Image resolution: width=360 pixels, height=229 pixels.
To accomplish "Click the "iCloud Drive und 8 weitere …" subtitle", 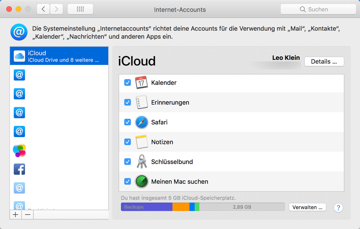I will coord(63,60).
